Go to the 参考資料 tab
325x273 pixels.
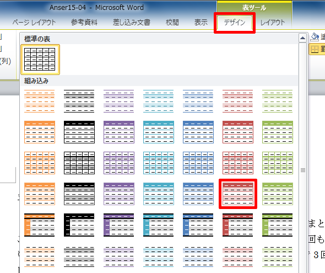click(x=84, y=23)
